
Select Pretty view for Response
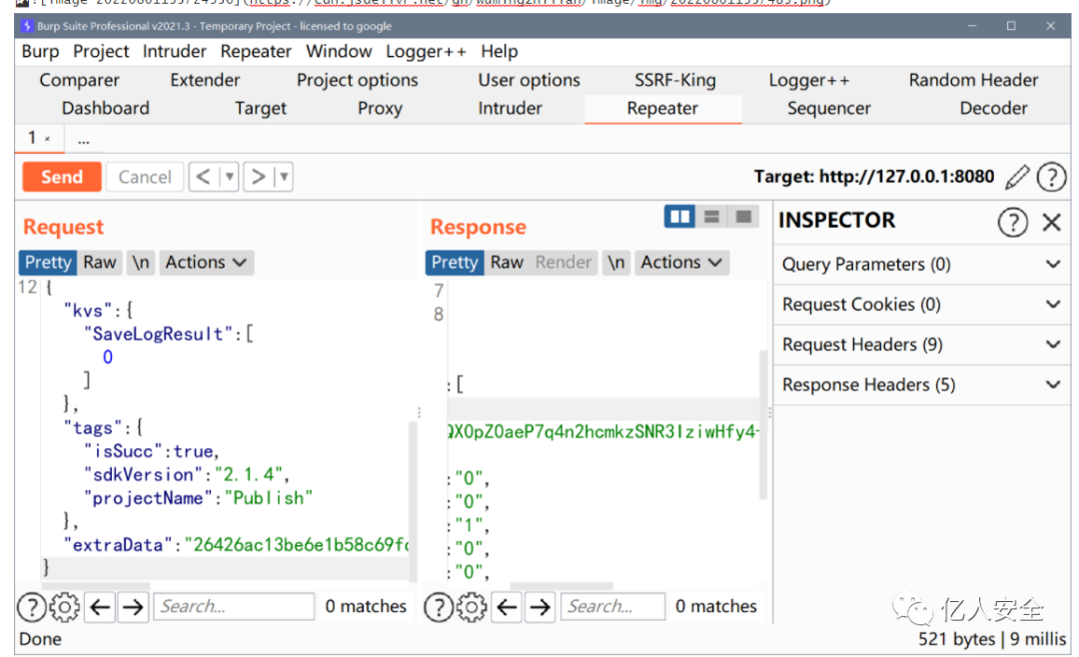pos(455,263)
